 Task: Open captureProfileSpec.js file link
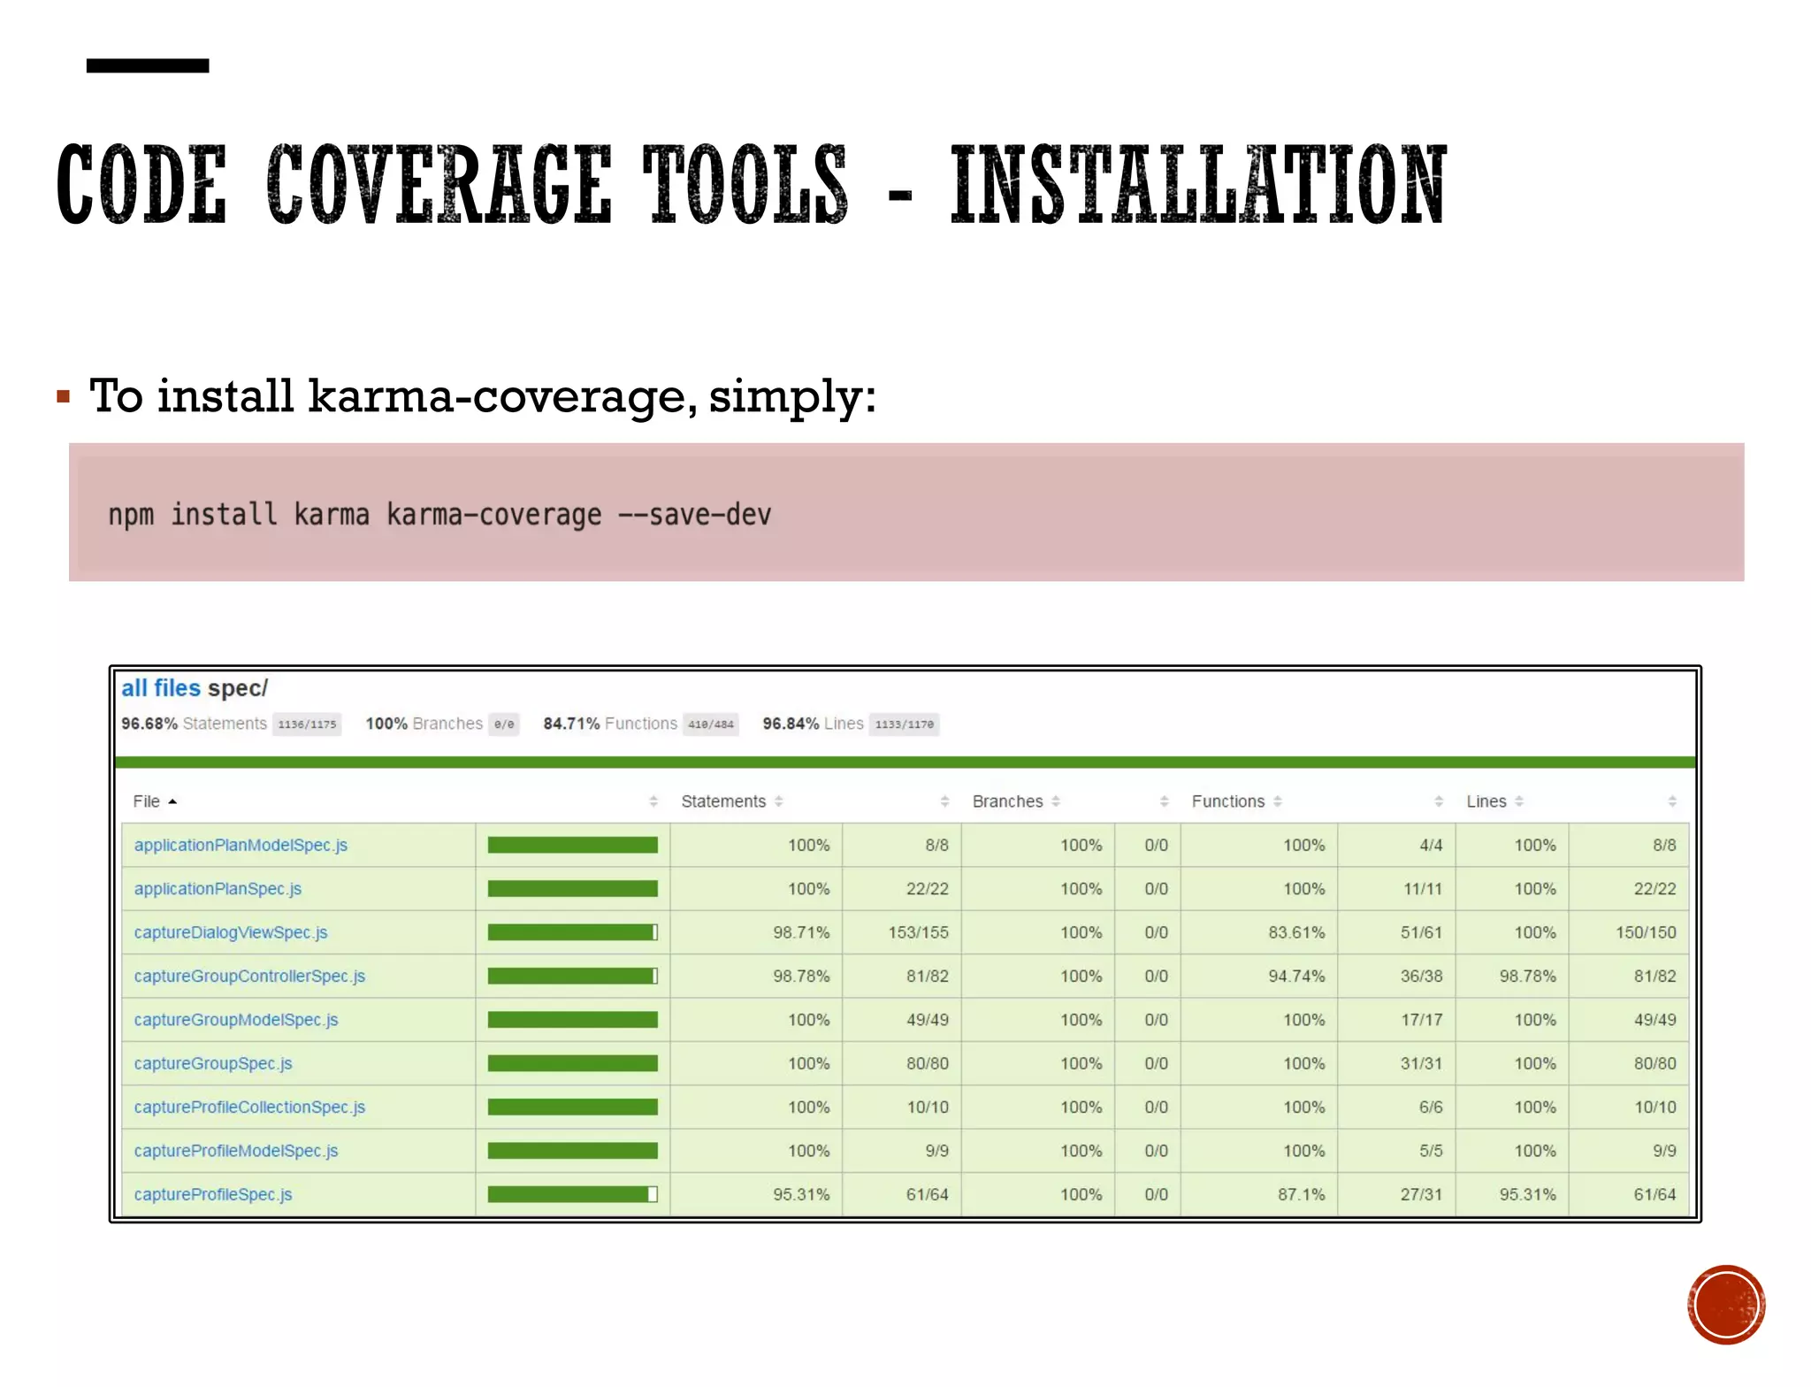click(x=213, y=1194)
